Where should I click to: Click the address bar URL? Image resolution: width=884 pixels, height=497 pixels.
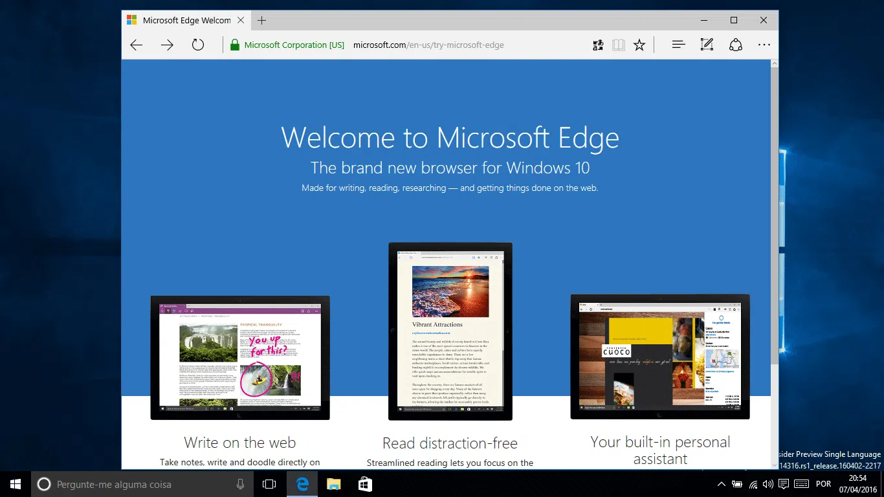pyautogui.click(x=428, y=45)
